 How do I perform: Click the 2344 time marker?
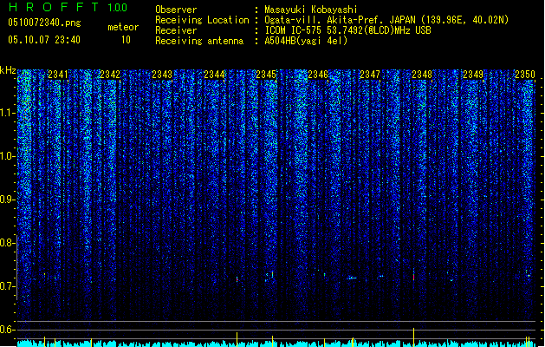point(214,75)
